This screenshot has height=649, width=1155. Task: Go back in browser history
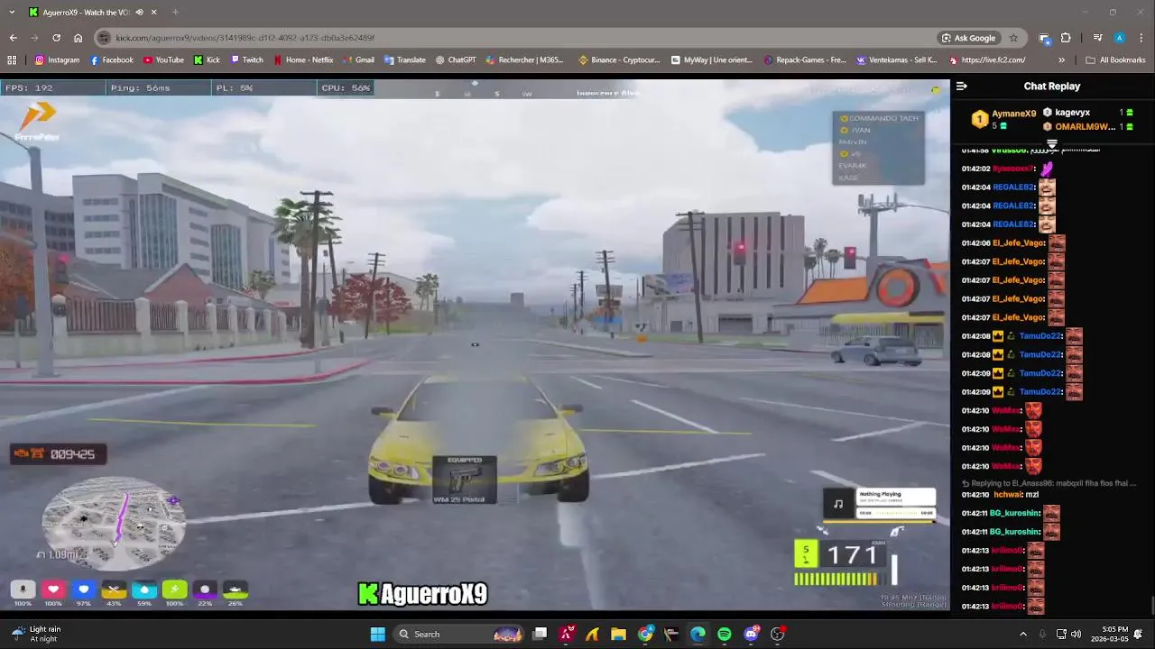[x=13, y=38]
